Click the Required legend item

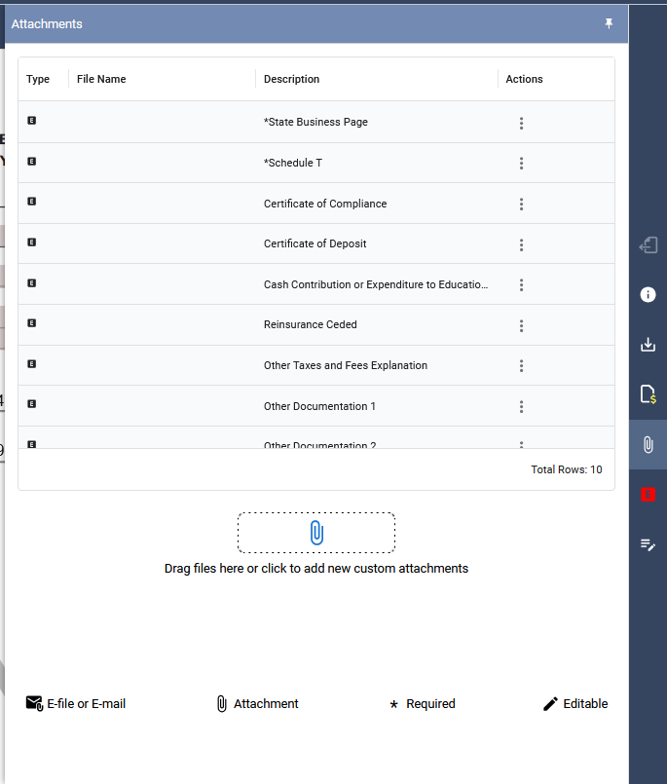pyautogui.click(x=423, y=704)
